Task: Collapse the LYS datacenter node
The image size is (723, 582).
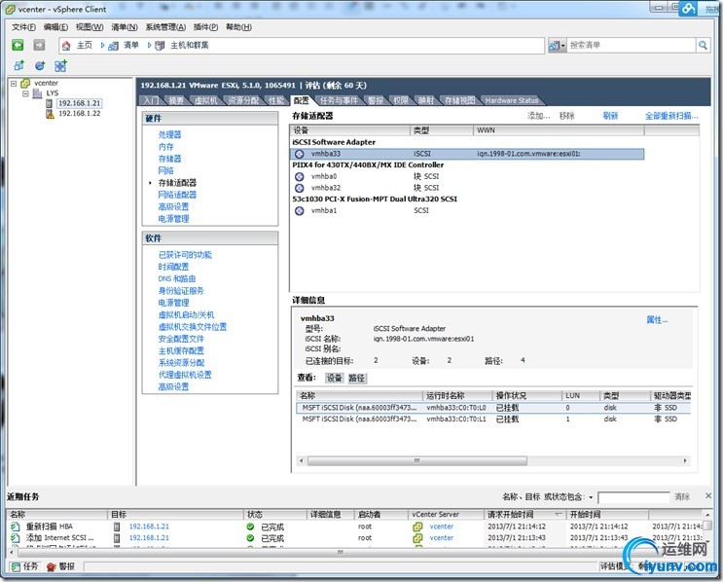Action: [x=26, y=93]
